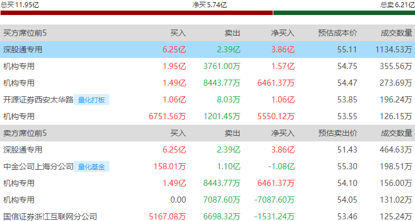Click the 量化基金 tag next to 中金公司上海分公司
This screenshot has width=415, height=221.
click(x=91, y=166)
